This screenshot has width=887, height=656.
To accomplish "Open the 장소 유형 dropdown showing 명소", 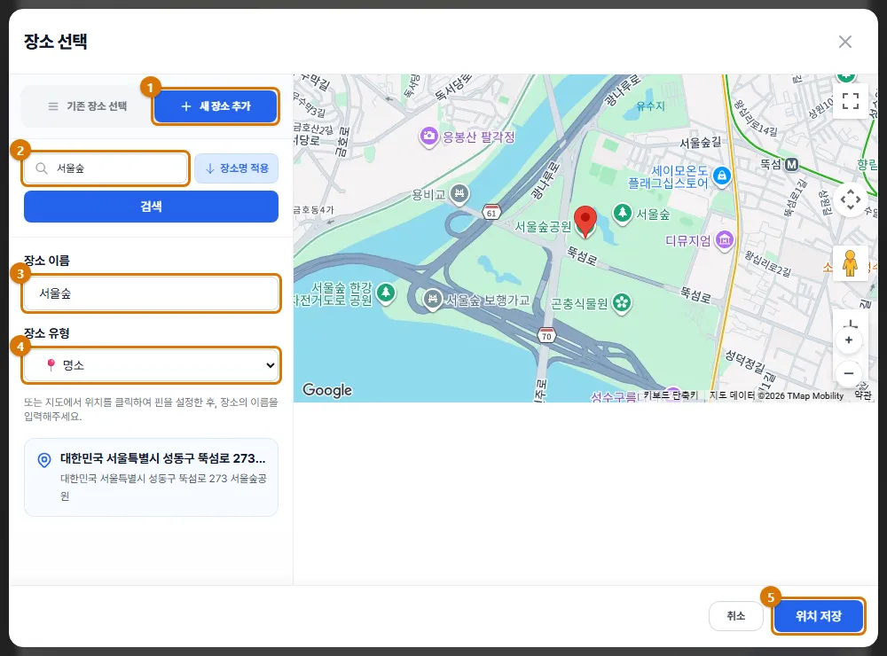I will pyautogui.click(x=151, y=365).
